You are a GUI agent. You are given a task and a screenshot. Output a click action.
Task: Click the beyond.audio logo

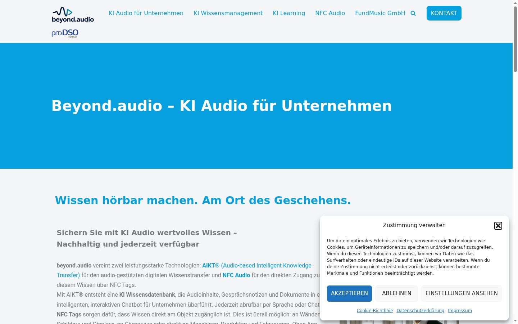pyautogui.click(x=73, y=15)
